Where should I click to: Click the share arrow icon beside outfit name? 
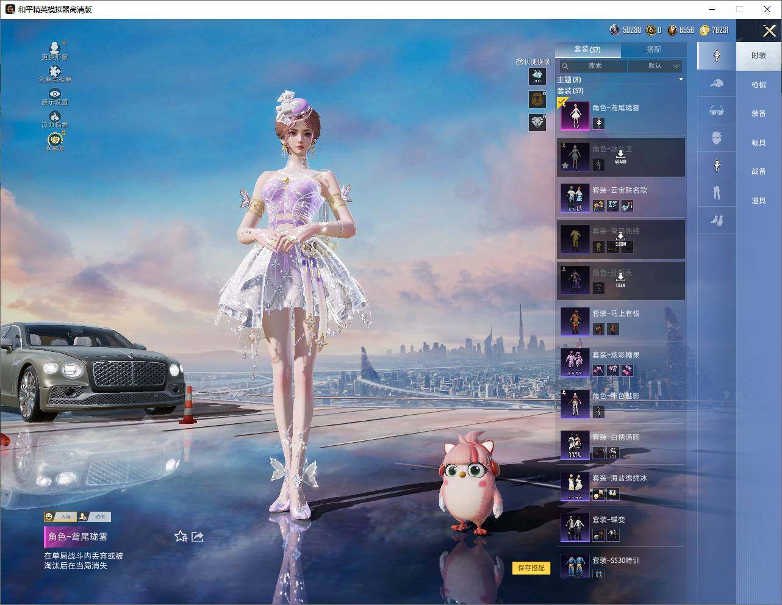[197, 537]
